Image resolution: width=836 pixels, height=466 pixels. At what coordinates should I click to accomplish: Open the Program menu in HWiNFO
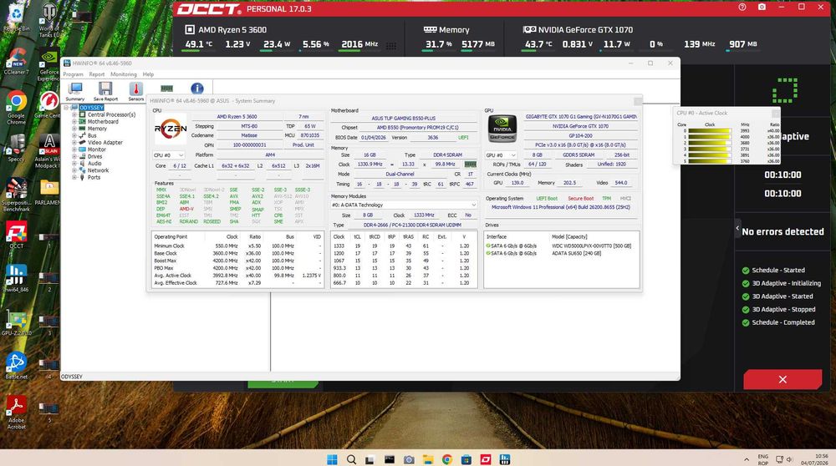coord(73,74)
